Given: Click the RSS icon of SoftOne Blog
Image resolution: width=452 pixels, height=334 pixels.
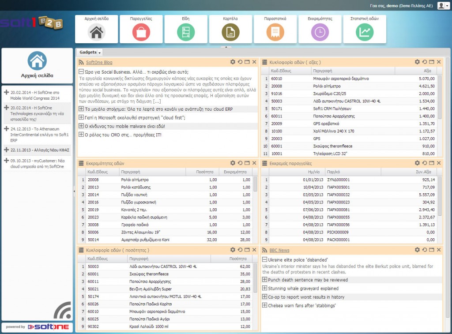Looking at the screenshot, I should coord(81,62).
